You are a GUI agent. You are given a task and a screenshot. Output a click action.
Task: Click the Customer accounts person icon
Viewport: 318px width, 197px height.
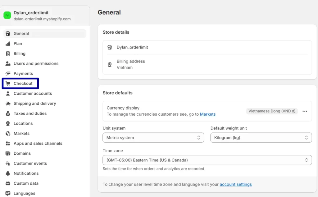(x=8, y=93)
